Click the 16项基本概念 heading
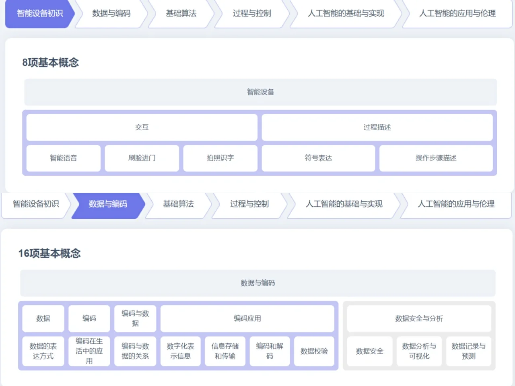The width and height of the screenshot is (515, 386). [49, 253]
